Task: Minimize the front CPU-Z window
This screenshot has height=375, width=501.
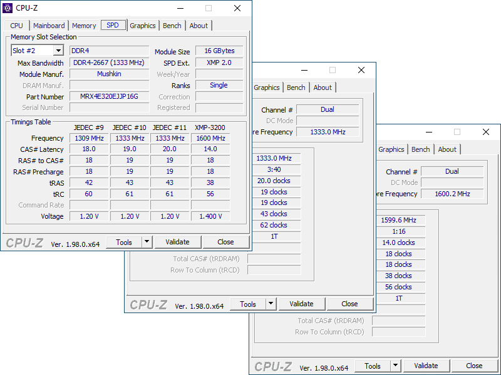Action: pos(180,8)
